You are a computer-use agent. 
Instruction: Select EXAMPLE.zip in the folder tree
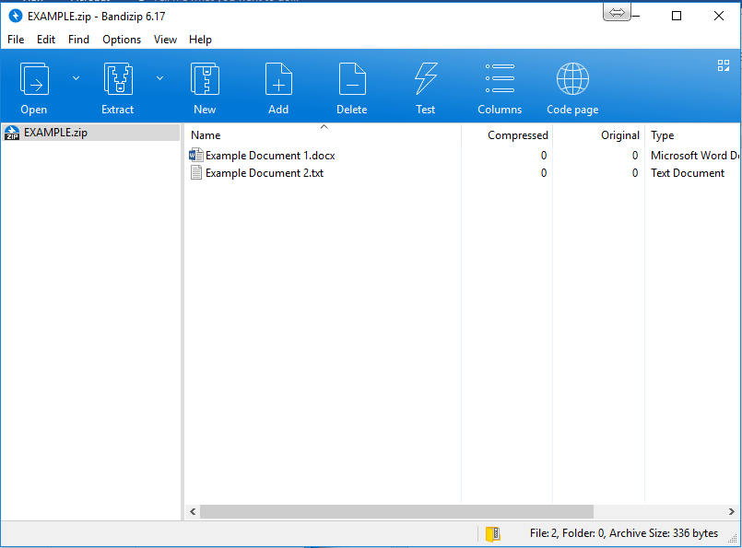(91, 133)
